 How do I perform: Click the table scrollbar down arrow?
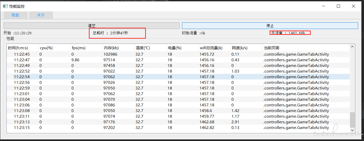coord(352,130)
